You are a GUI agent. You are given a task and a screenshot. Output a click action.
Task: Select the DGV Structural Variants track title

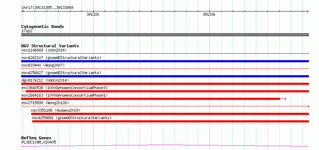pos(50,46)
